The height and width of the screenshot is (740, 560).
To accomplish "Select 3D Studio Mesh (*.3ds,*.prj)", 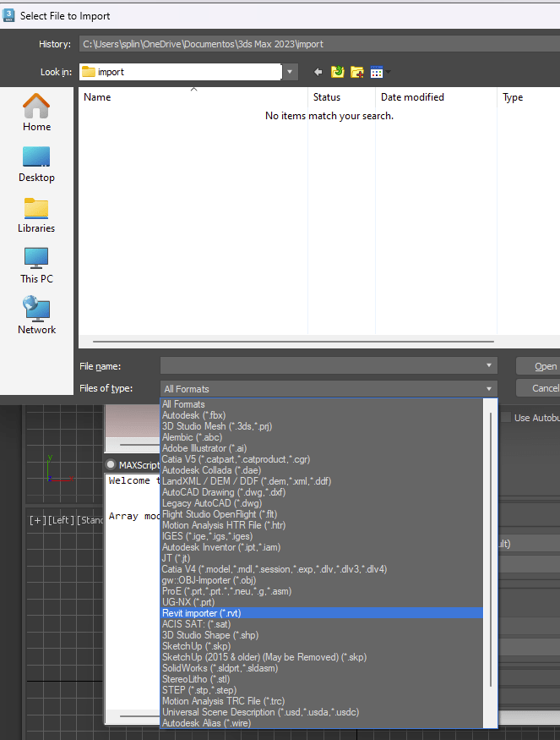I will (323, 426).
